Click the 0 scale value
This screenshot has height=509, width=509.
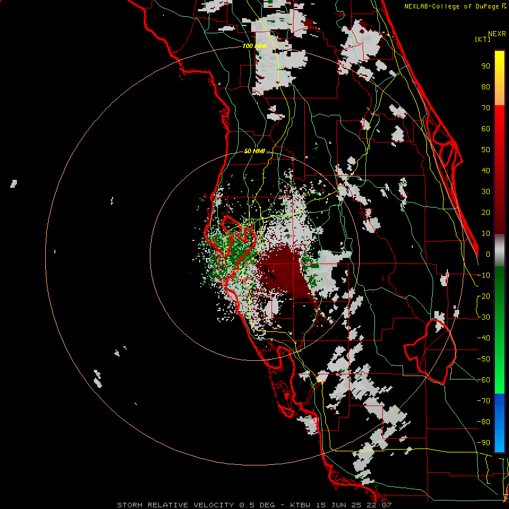(x=488, y=254)
